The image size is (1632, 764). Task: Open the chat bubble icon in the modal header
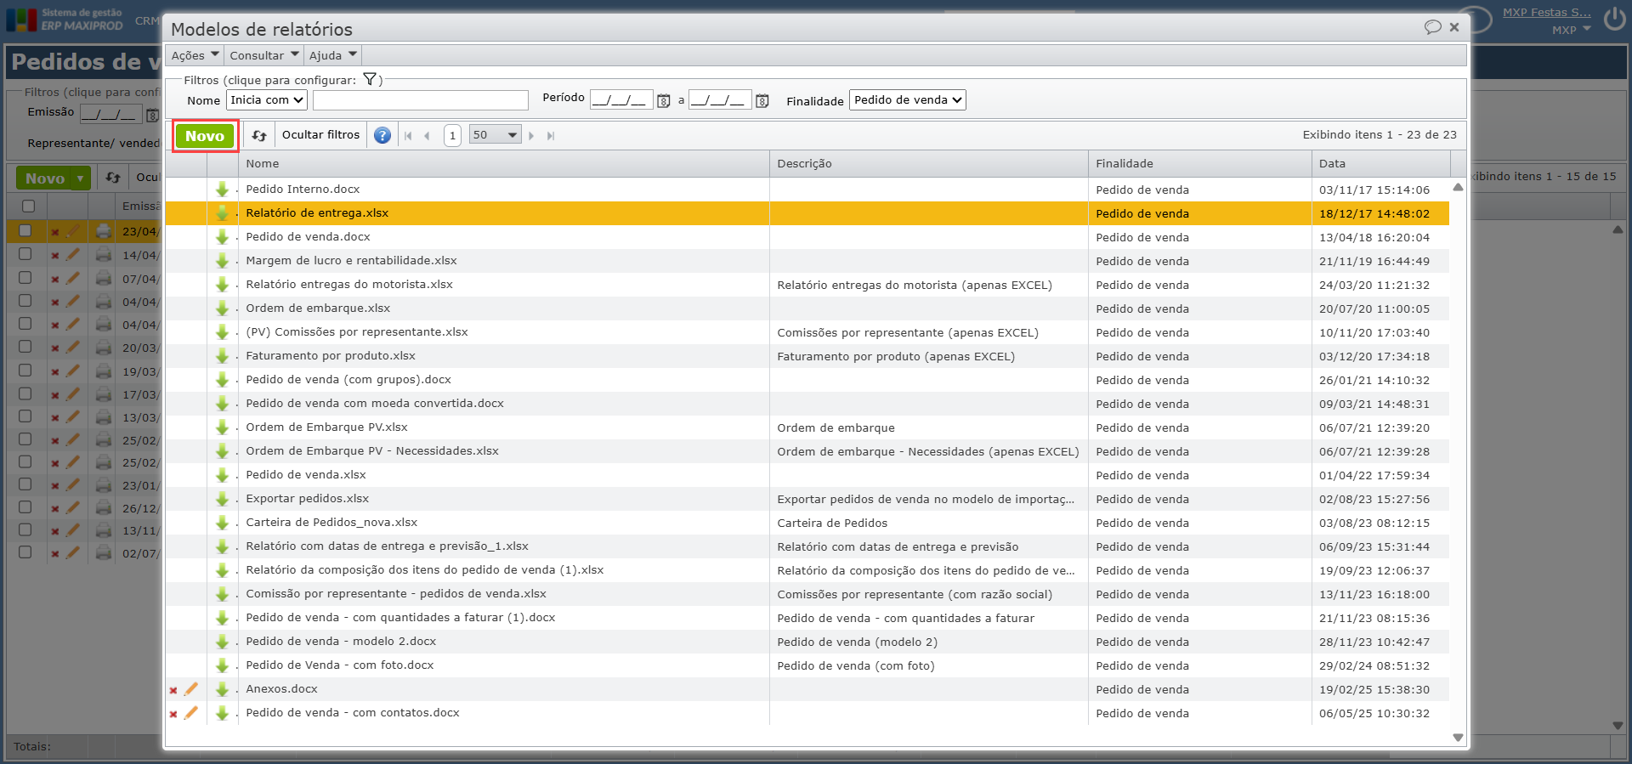click(1432, 27)
